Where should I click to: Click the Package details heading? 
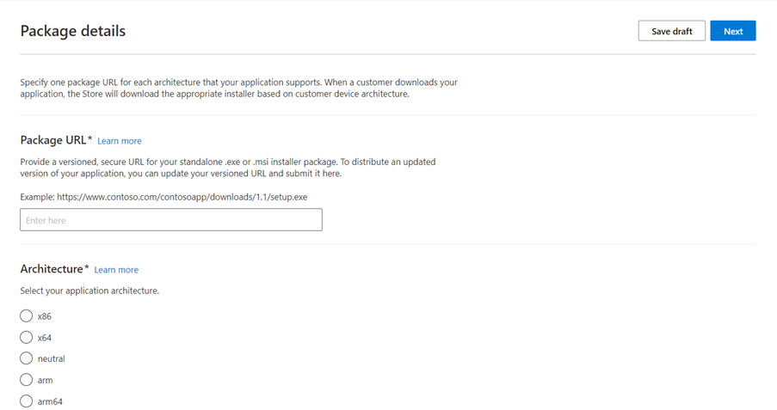73,31
